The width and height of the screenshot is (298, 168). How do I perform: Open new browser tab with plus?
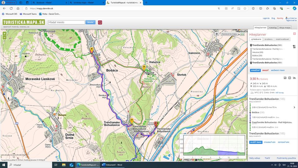point(146,3)
